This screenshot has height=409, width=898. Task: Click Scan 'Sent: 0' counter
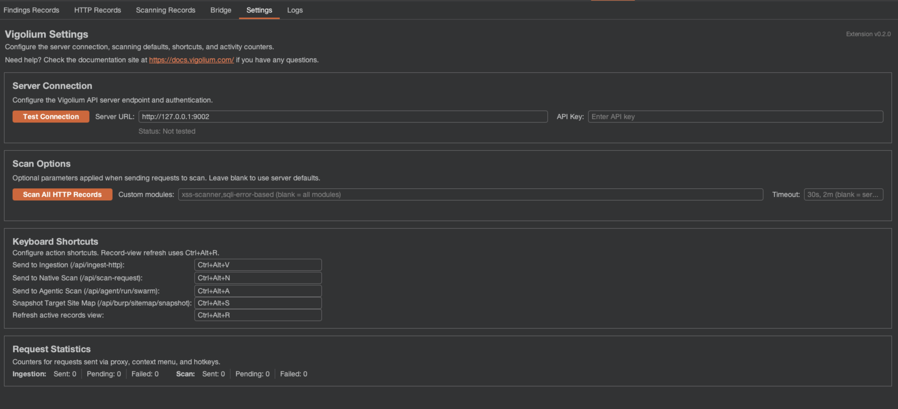[x=214, y=374]
